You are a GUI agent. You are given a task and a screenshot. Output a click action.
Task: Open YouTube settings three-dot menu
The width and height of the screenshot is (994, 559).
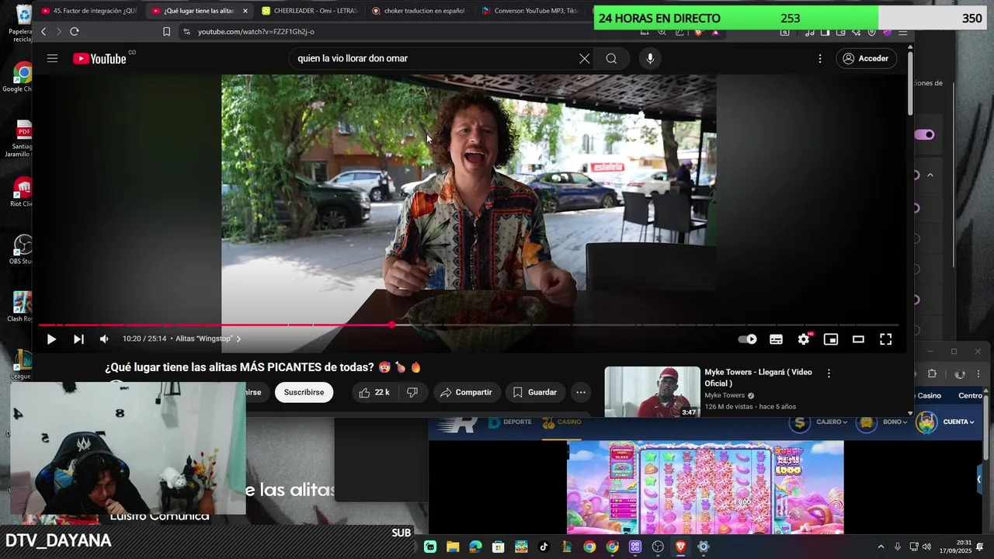click(820, 58)
